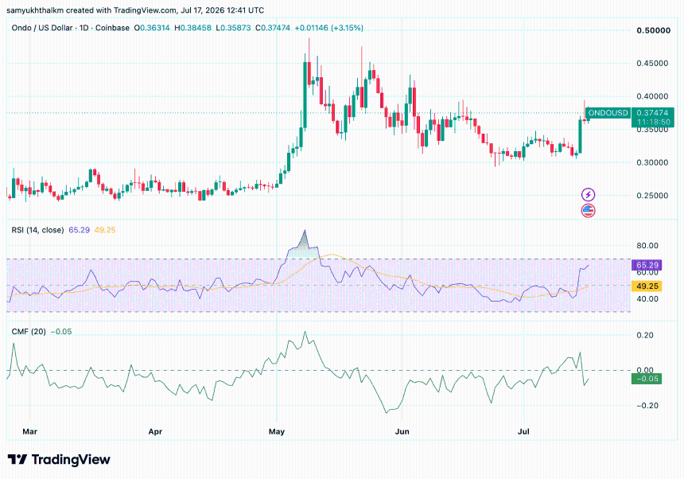Click the 0.50000 price scale label
This screenshot has height=479, width=684.
point(653,30)
